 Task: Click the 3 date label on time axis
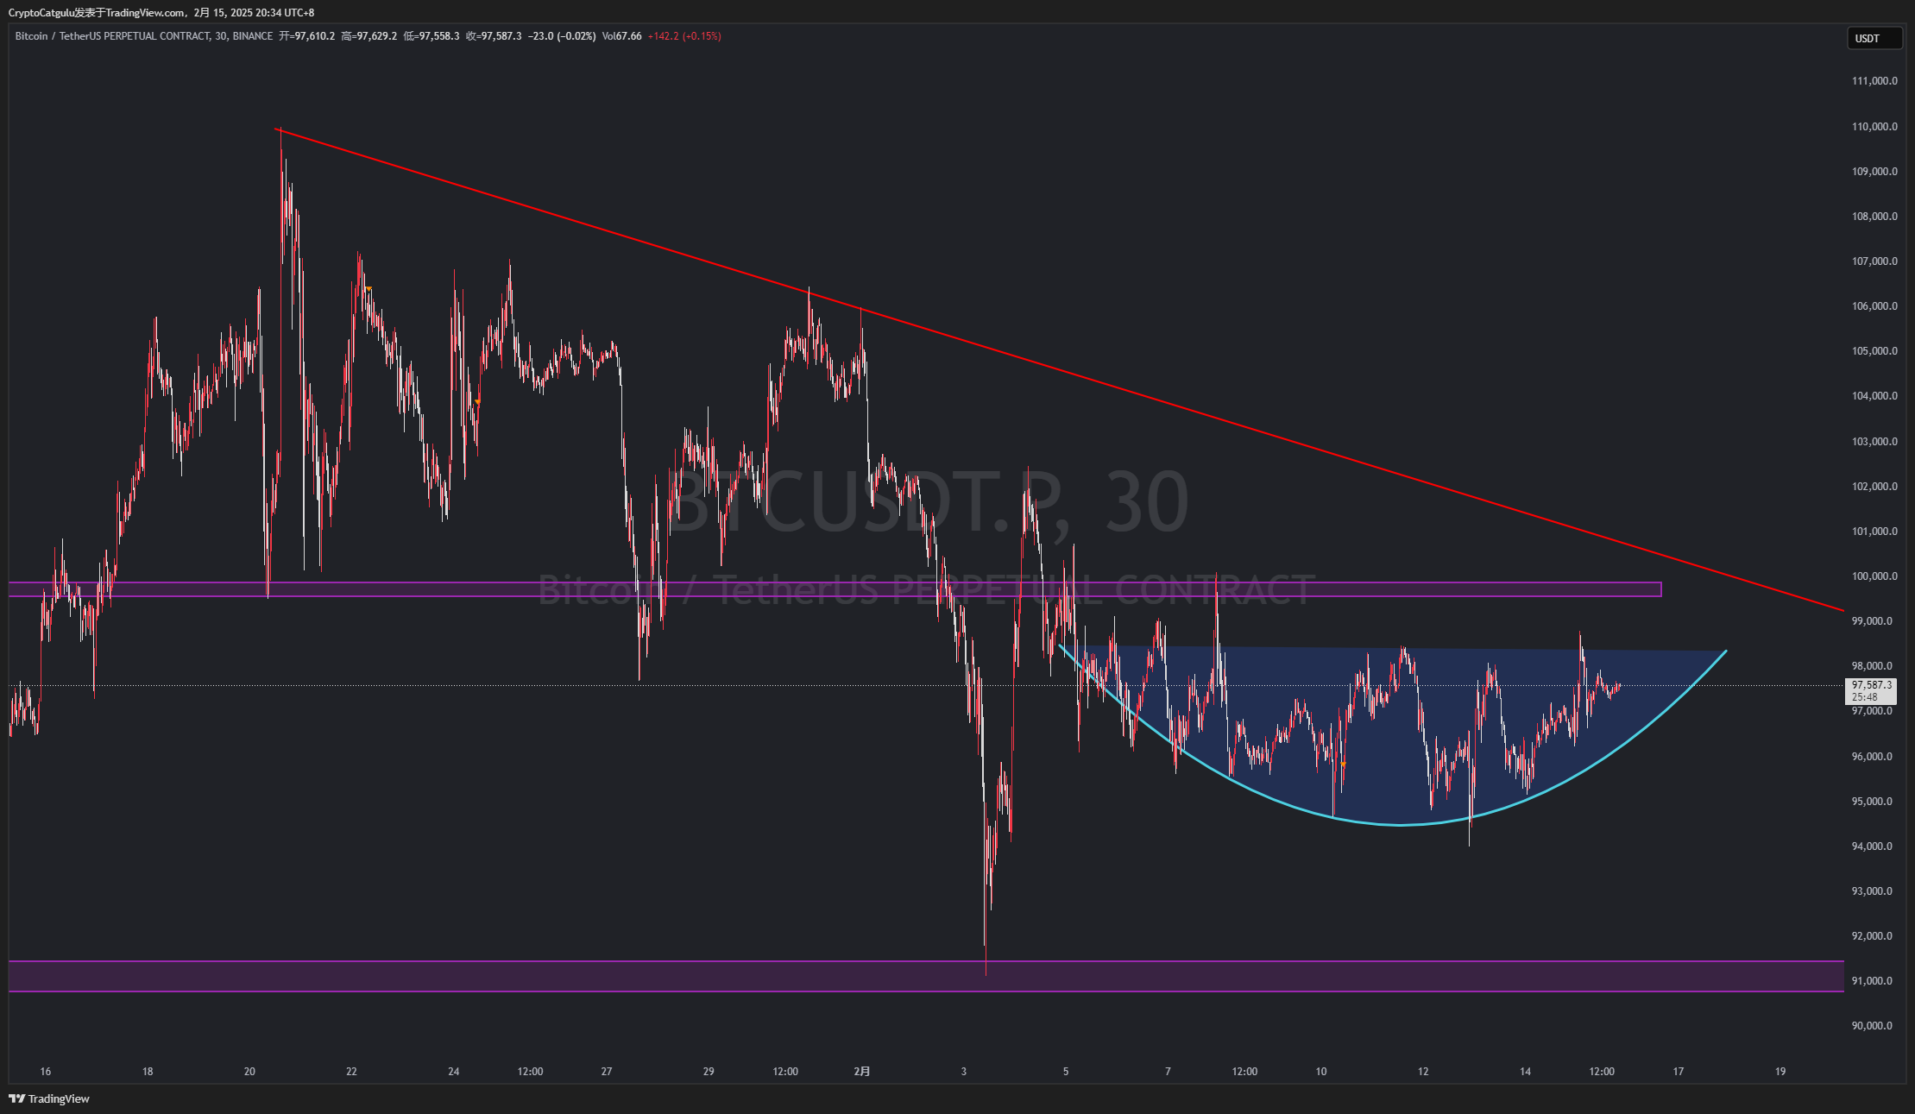pyautogui.click(x=964, y=1071)
